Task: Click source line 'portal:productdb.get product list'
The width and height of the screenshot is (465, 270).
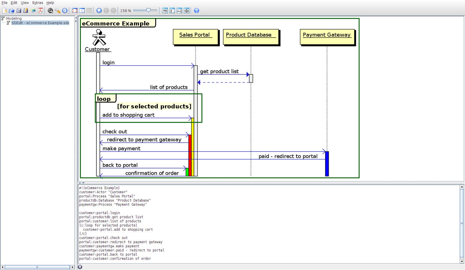Action: [x=111, y=217]
